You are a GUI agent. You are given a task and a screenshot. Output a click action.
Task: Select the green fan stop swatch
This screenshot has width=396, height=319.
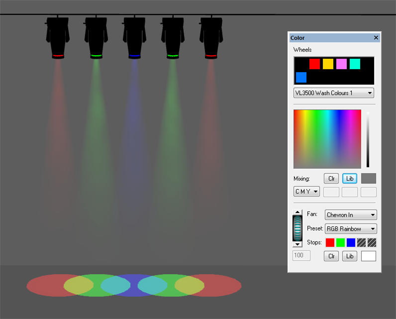pyautogui.click(x=341, y=243)
